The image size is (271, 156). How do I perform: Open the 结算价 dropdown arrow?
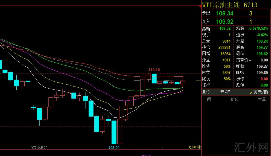tap(250, 61)
